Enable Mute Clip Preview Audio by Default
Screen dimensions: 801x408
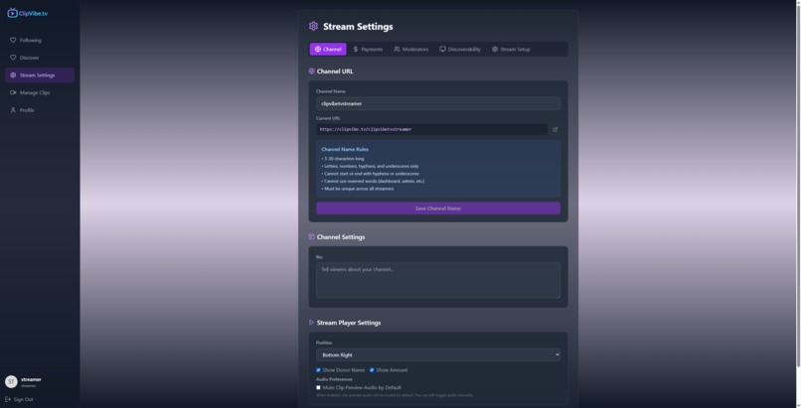[x=318, y=387]
